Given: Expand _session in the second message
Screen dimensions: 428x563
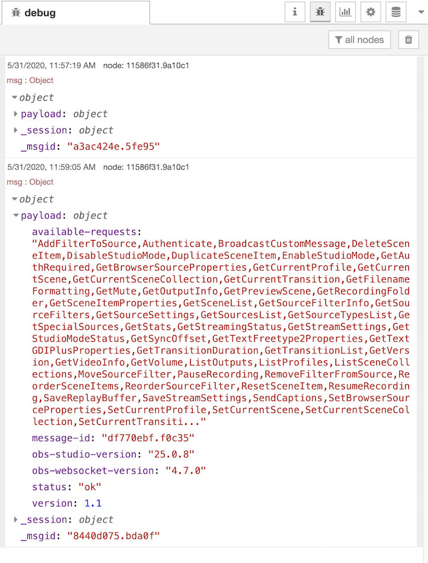Looking at the screenshot, I should point(16,519).
